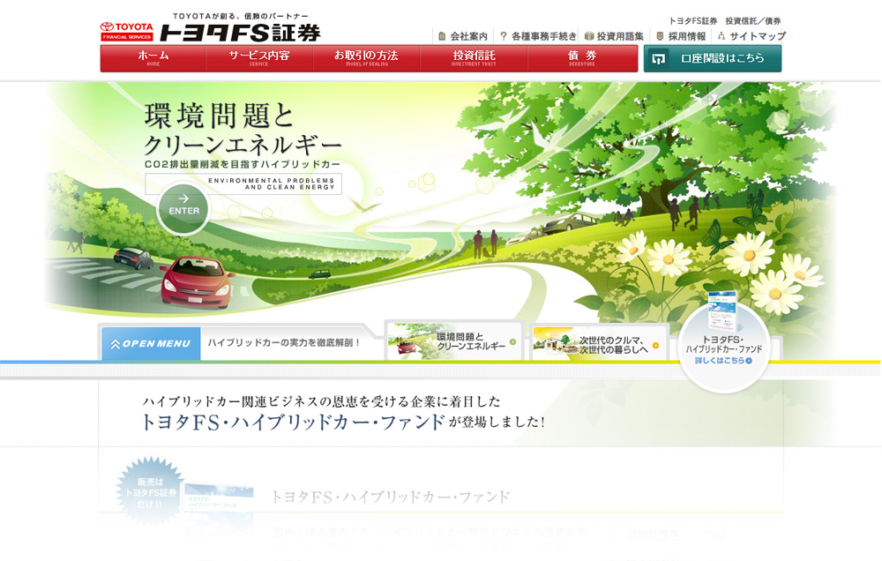Screen dimensions: 882x561
Task: Click the 投資信託／債券 text at top right
Action: (752, 21)
